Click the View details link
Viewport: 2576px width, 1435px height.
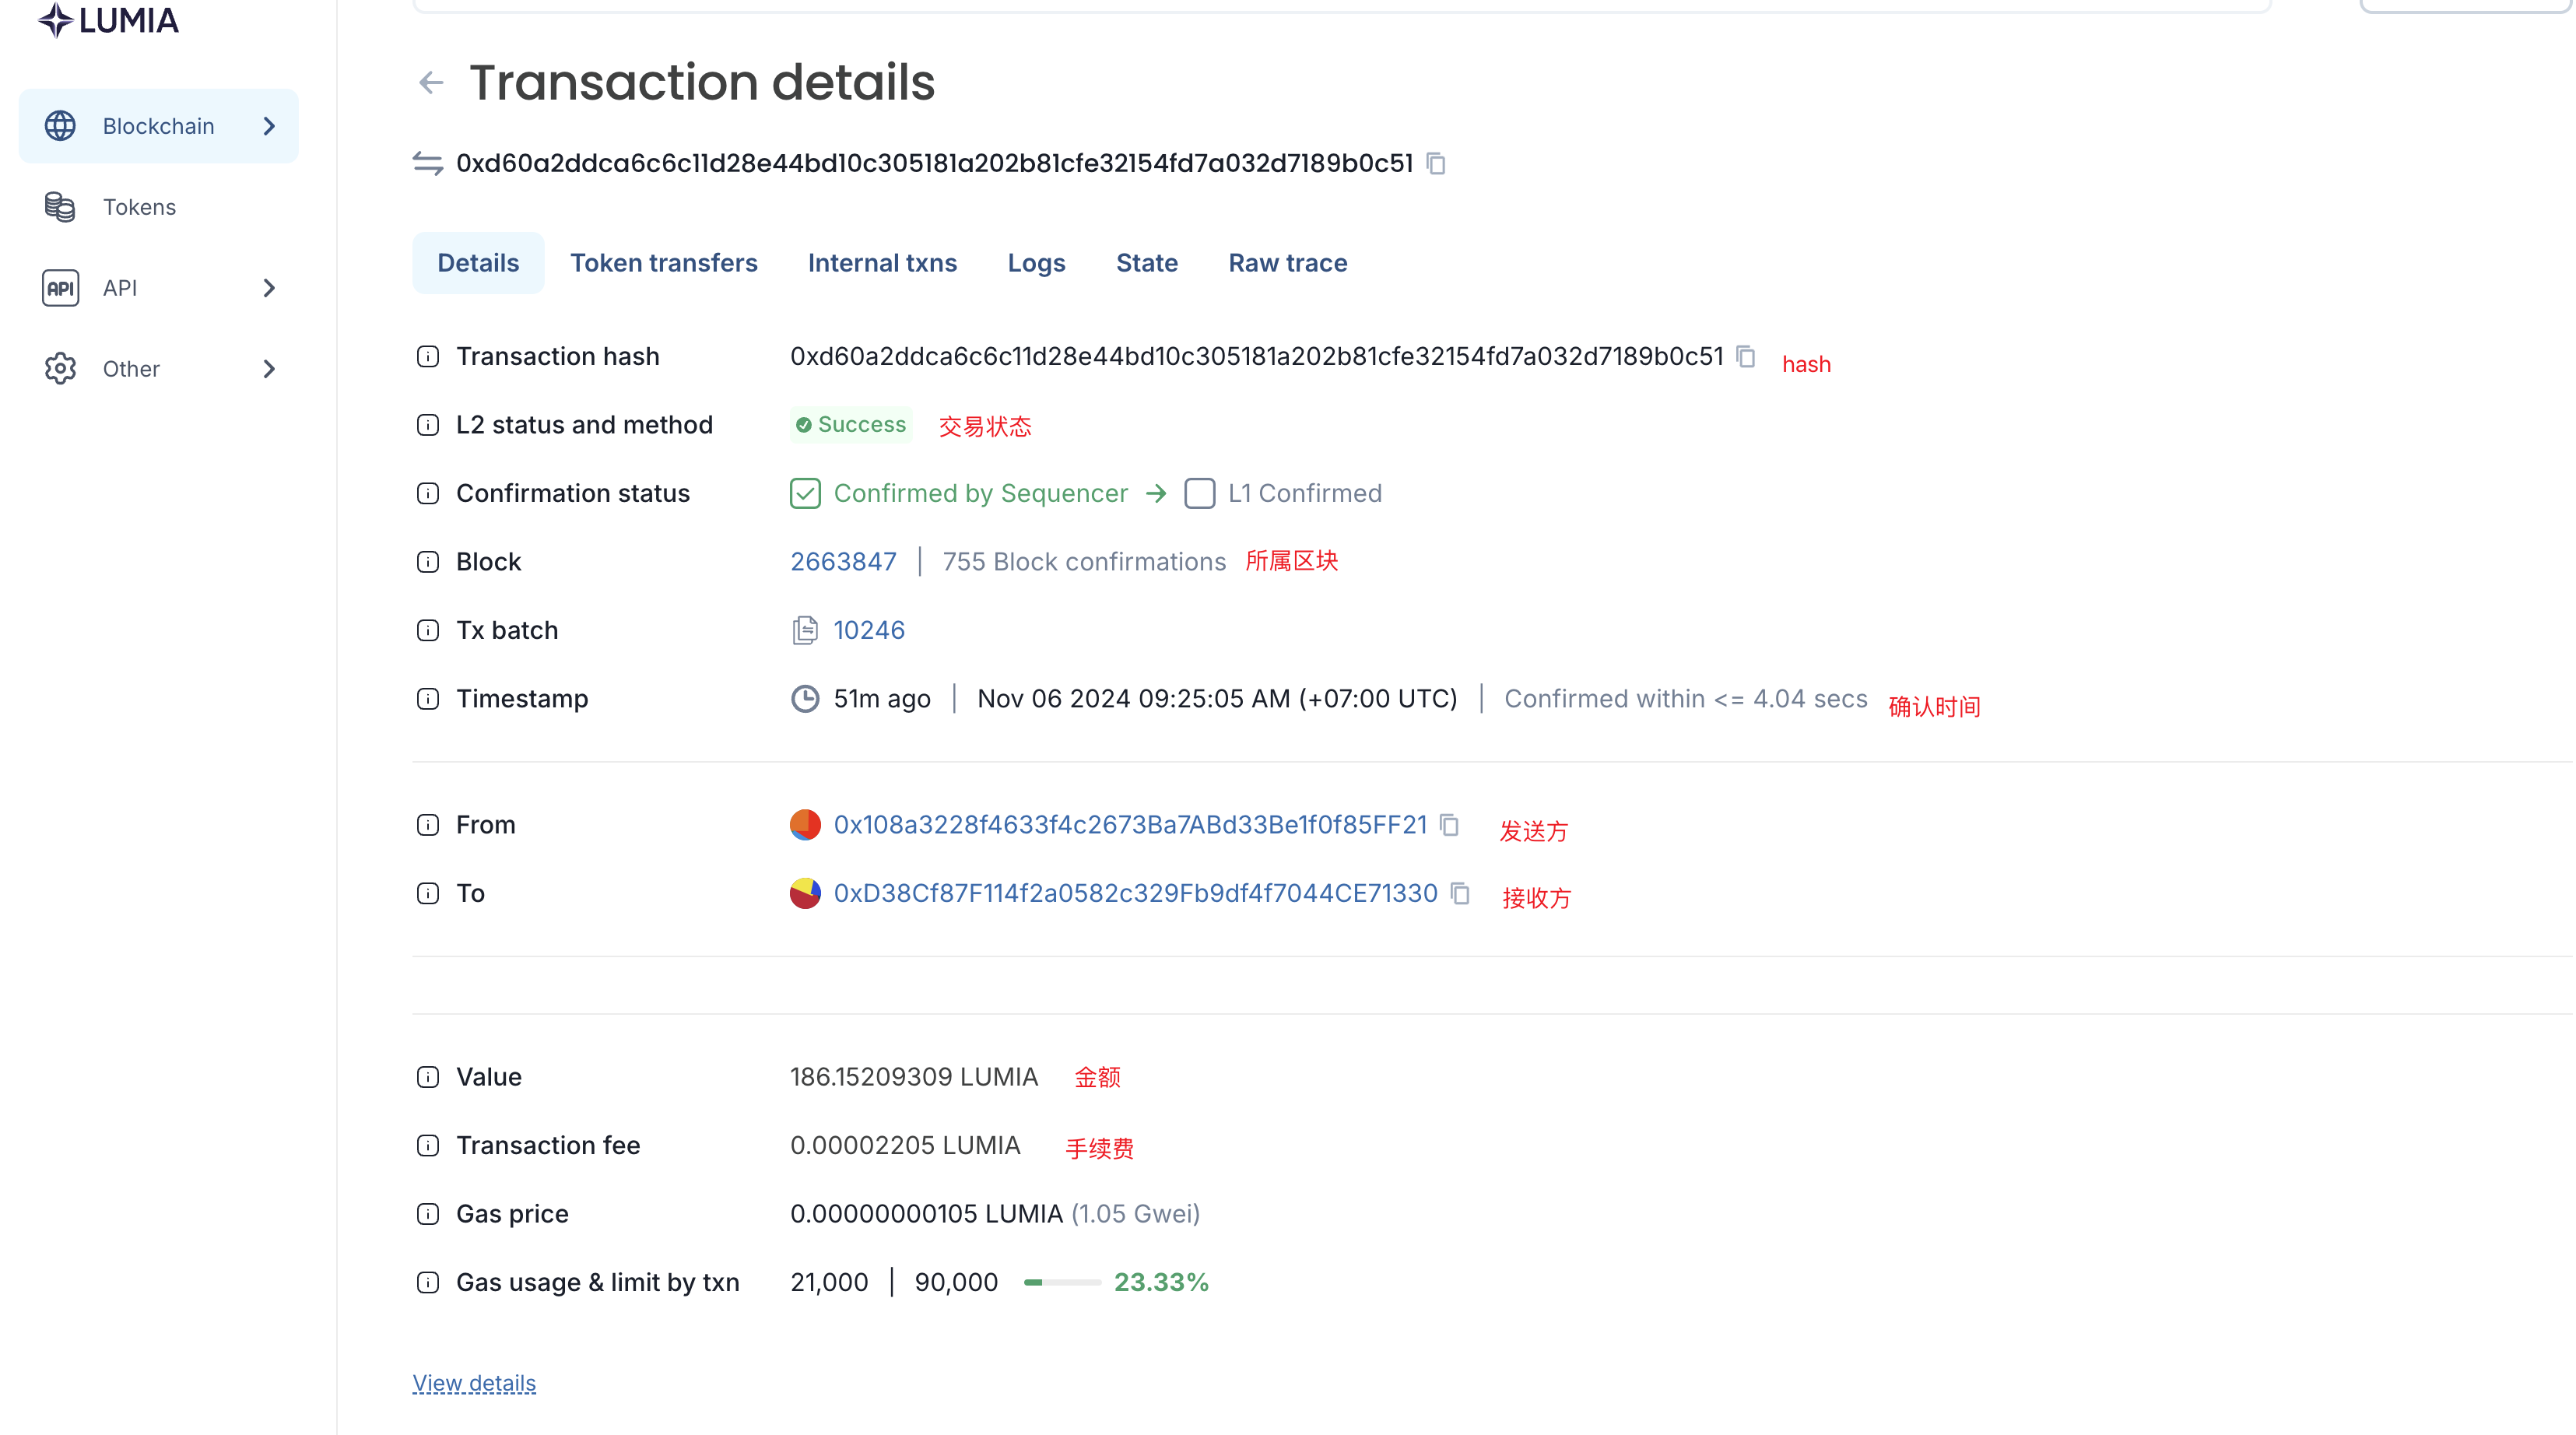(x=474, y=1383)
